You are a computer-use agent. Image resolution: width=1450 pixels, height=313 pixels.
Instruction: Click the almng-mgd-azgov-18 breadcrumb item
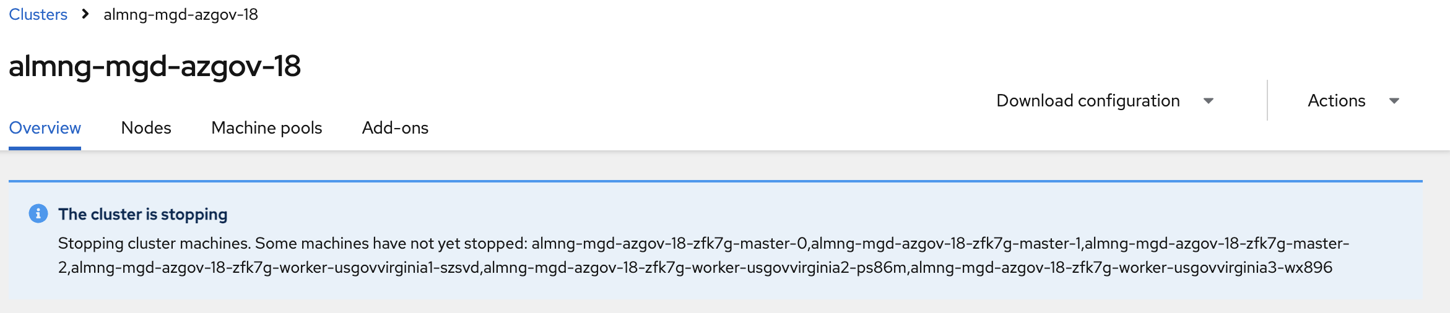point(180,14)
